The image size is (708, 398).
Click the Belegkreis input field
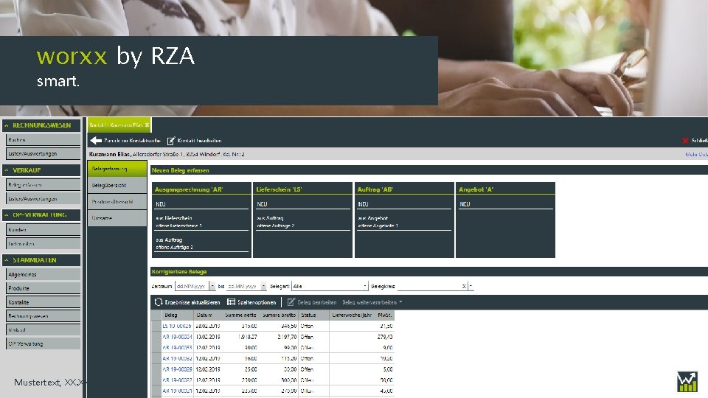(429, 286)
